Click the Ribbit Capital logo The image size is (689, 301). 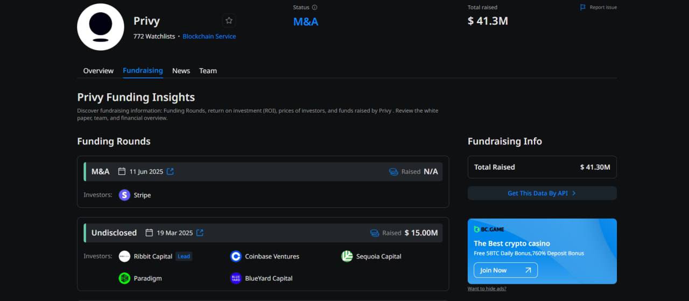coord(124,256)
